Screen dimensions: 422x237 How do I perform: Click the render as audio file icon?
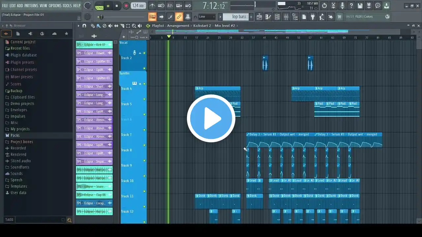pyautogui.click(x=369, y=6)
